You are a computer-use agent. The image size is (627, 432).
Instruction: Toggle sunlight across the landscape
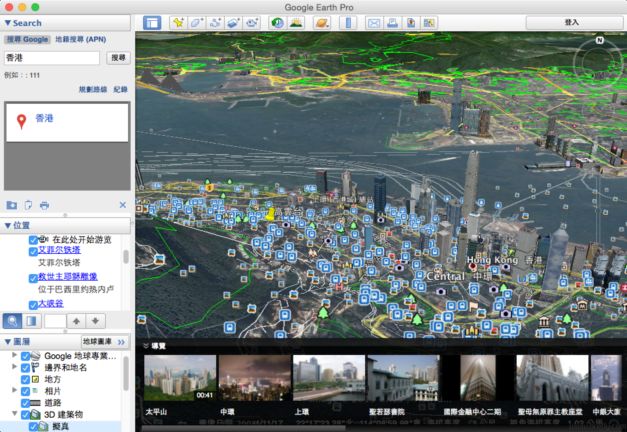coord(296,23)
